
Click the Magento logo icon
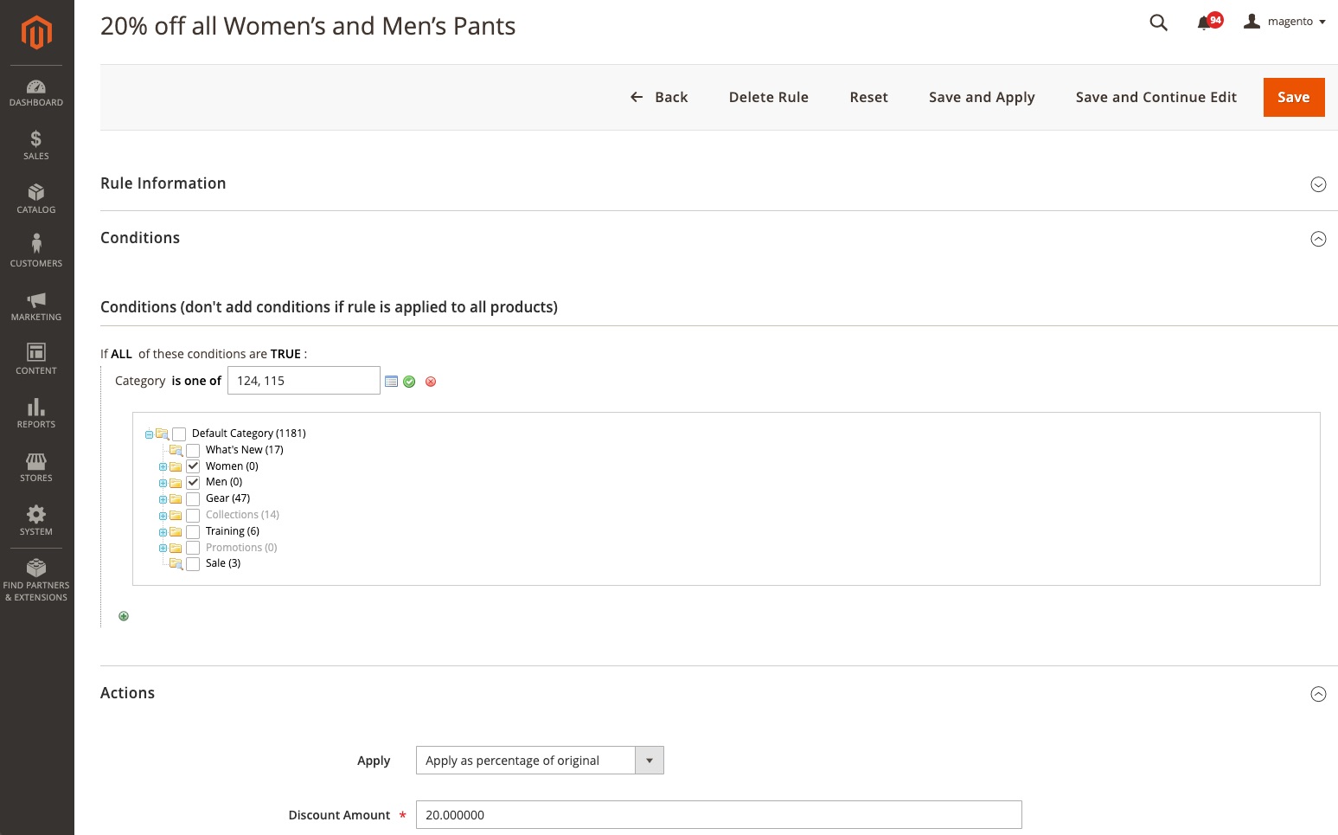coord(36,33)
